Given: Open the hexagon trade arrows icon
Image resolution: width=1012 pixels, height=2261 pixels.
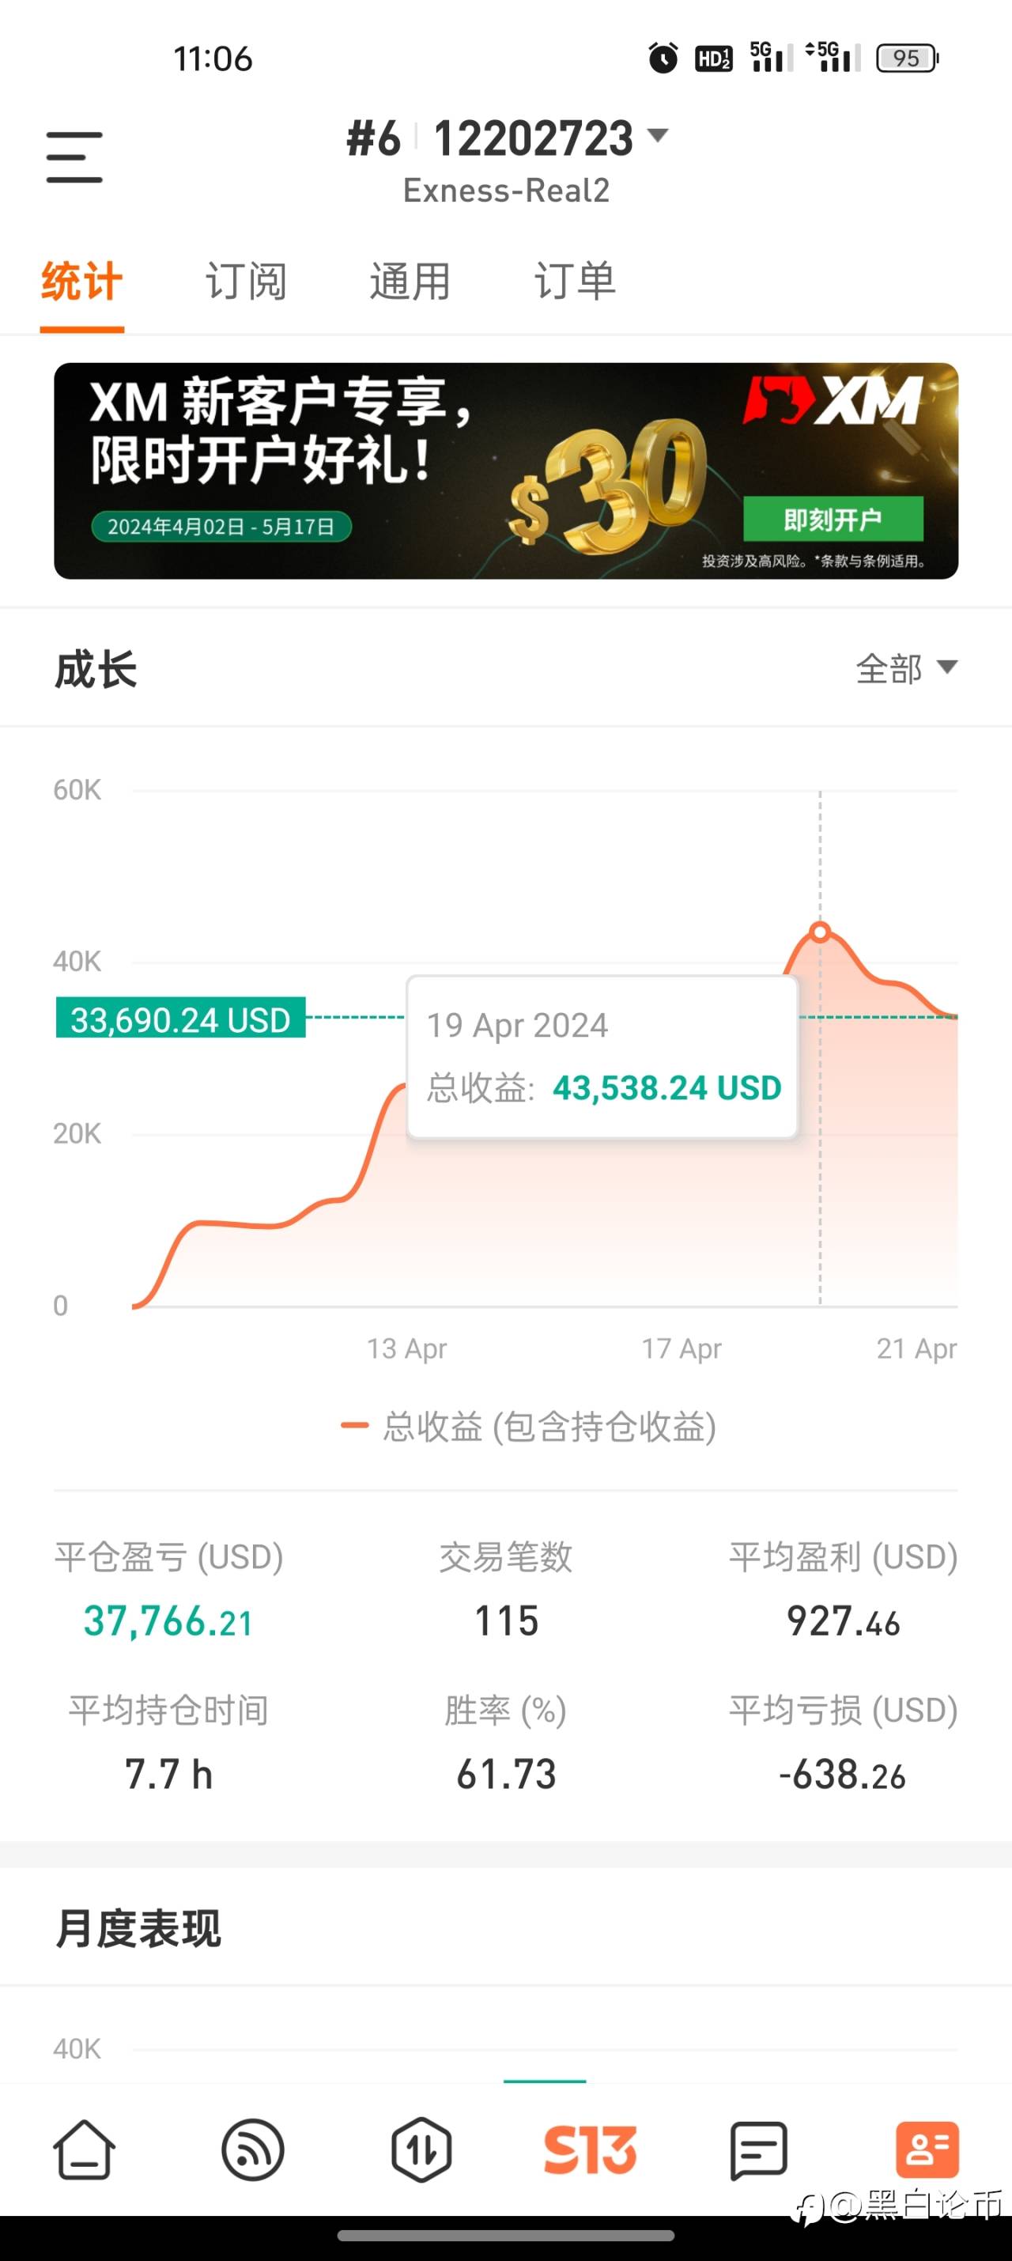Looking at the screenshot, I should [421, 2150].
